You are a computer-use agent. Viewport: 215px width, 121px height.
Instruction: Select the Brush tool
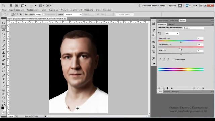pyautogui.click(x=4, y=49)
